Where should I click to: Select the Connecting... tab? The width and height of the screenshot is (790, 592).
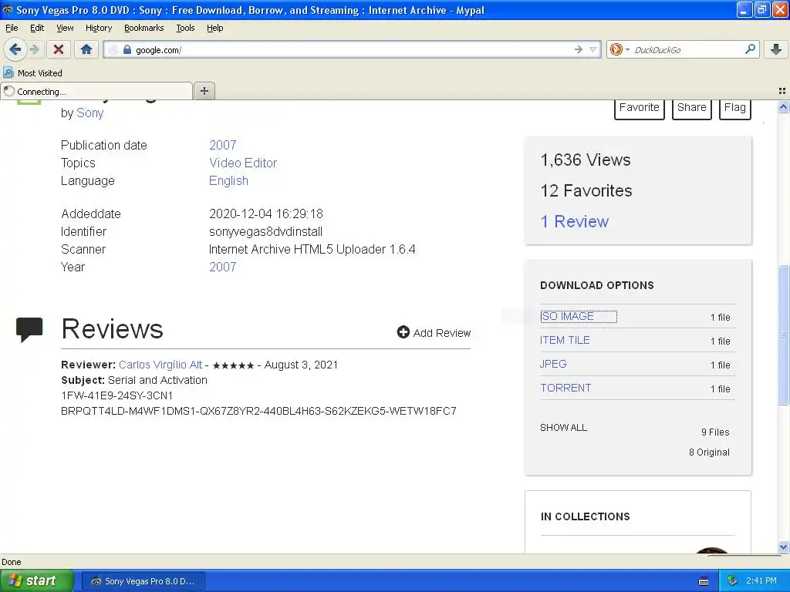tap(96, 91)
